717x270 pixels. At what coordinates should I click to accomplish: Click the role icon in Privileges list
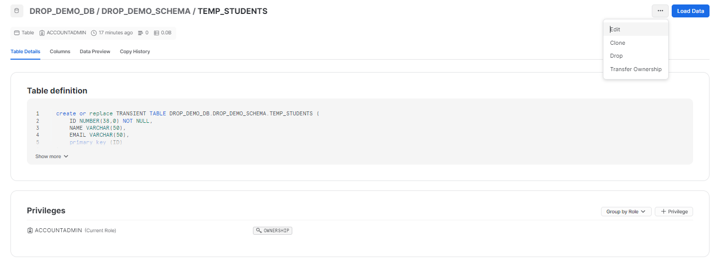click(x=30, y=231)
